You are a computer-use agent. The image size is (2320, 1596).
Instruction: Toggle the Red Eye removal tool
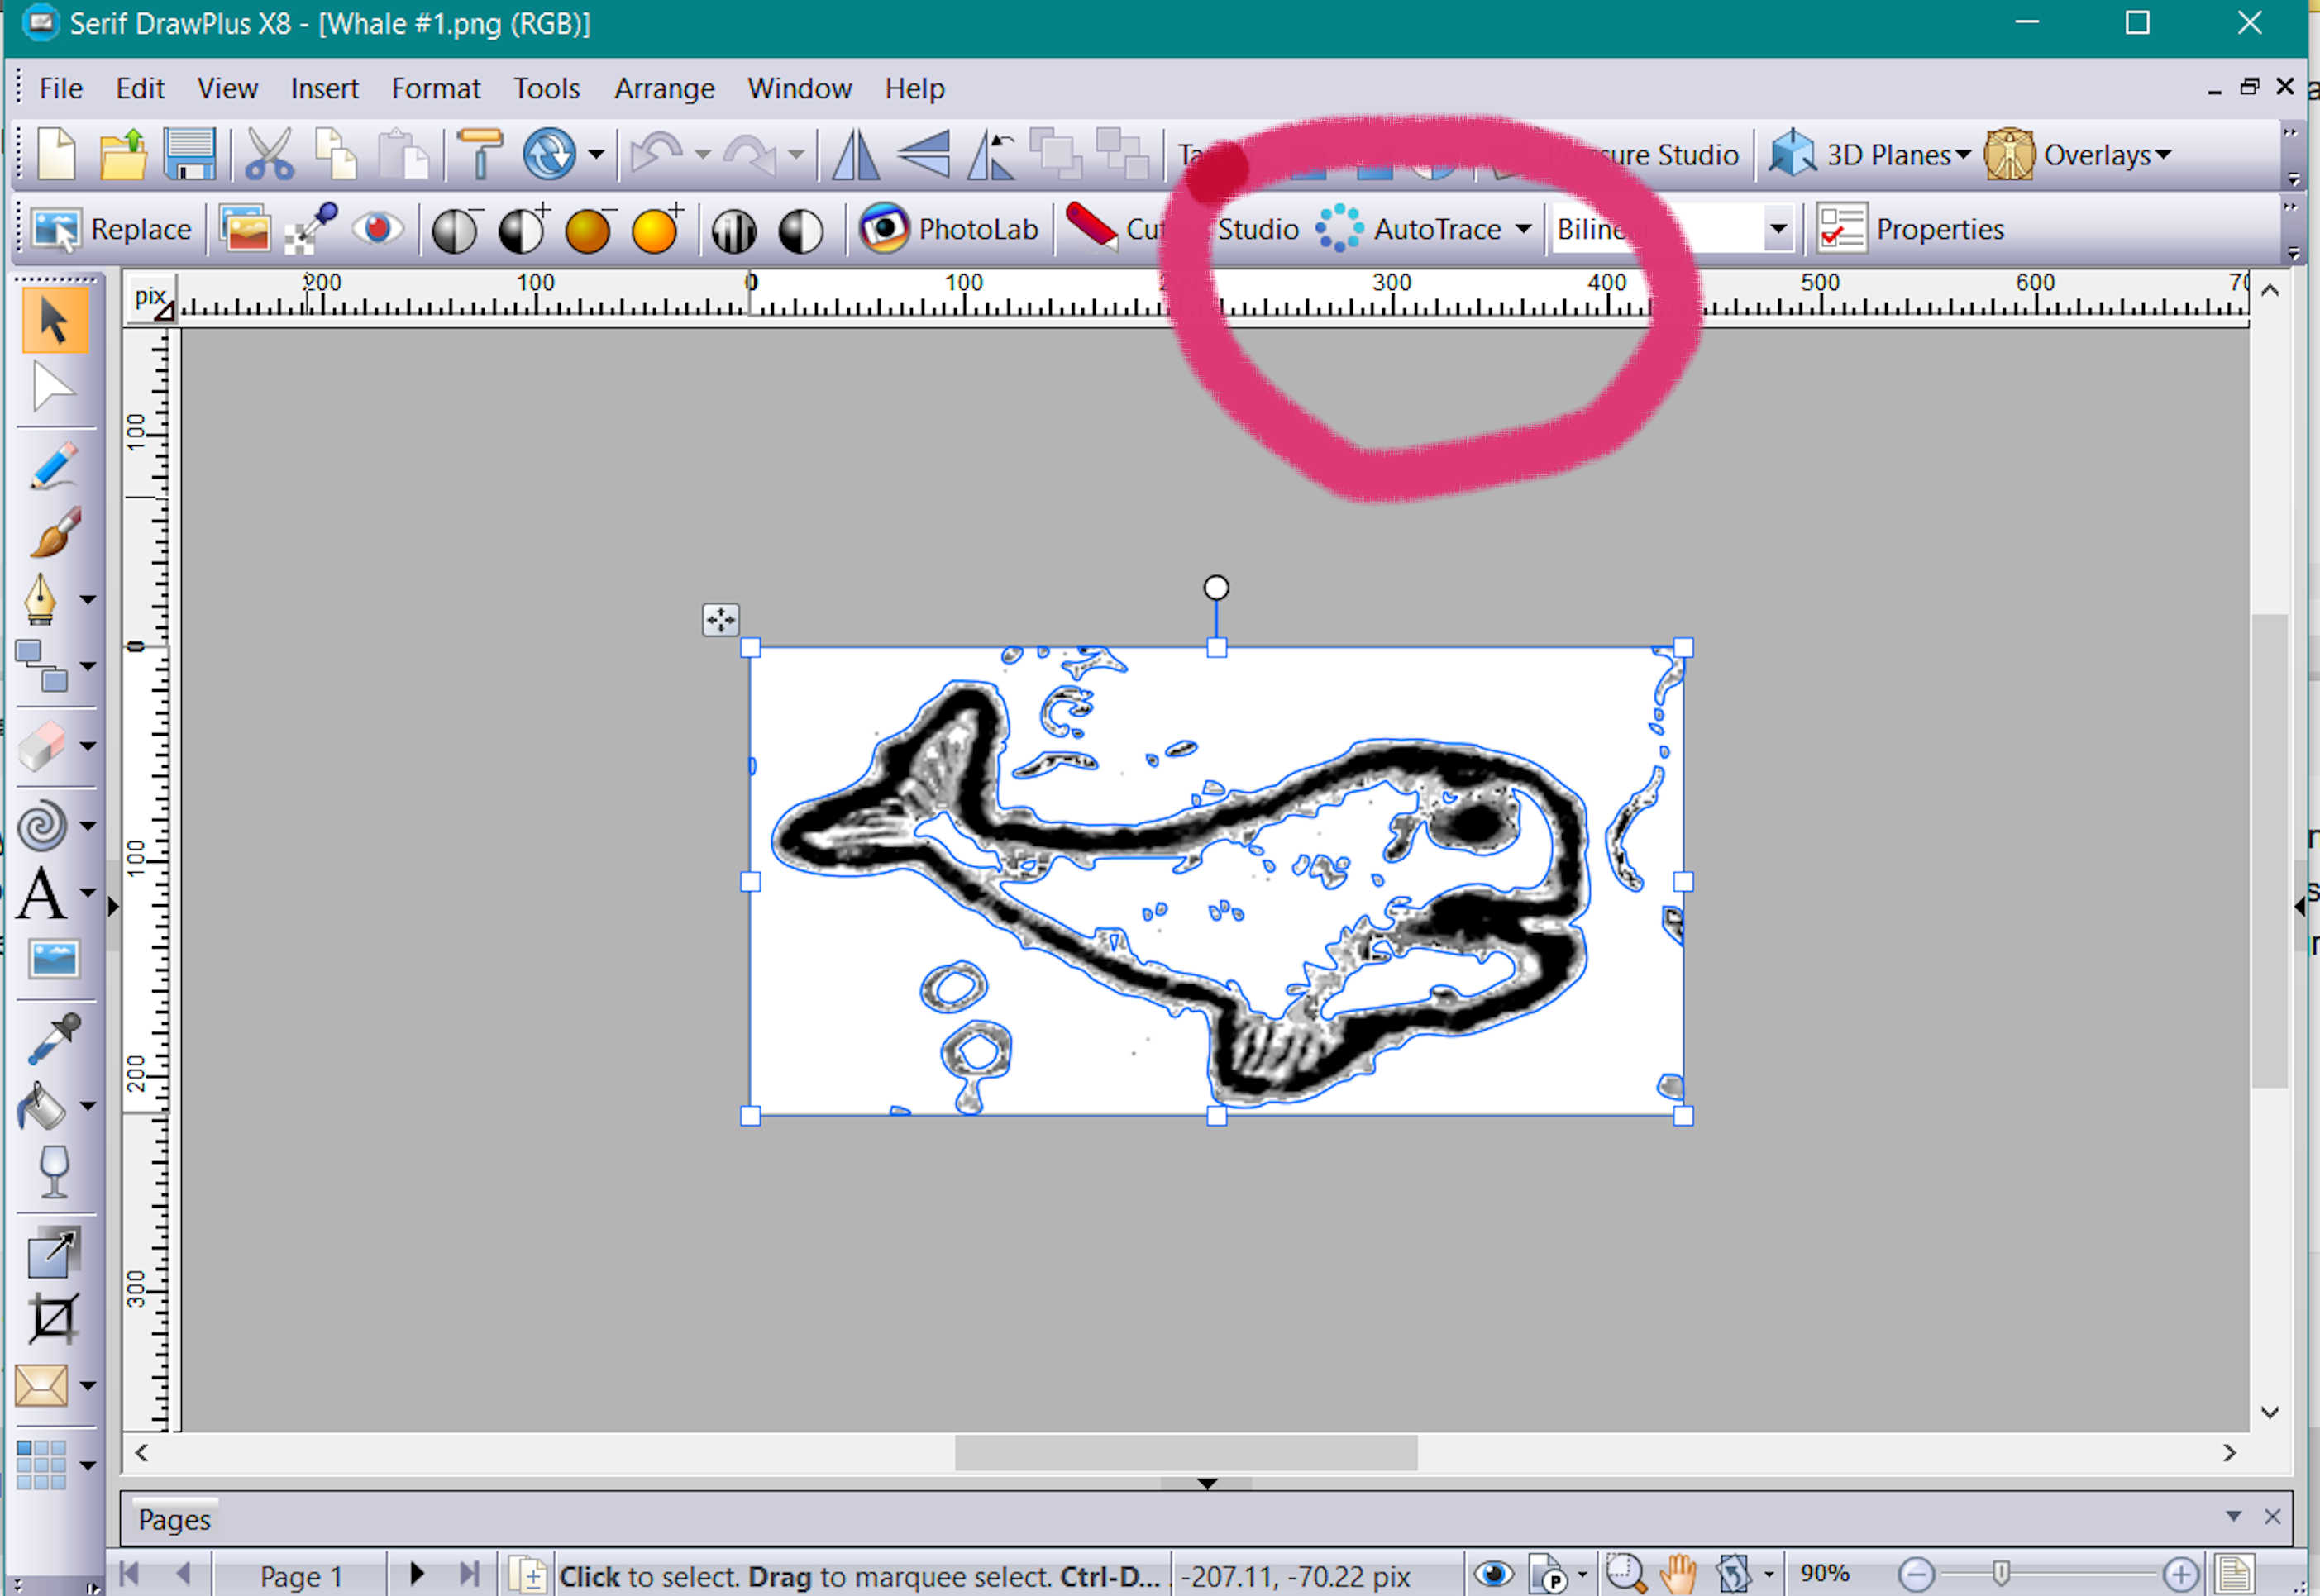tap(377, 228)
